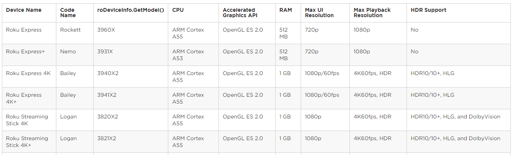515x155 pixels.
Task: Select model number 3821X2
Action: (107, 138)
